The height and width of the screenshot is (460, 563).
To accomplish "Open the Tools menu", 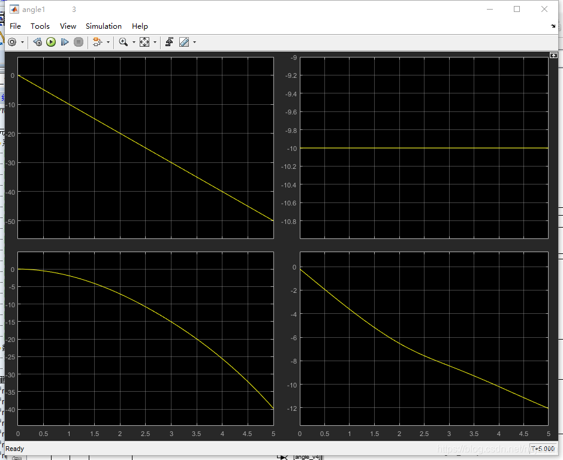I will click(x=40, y=26).
